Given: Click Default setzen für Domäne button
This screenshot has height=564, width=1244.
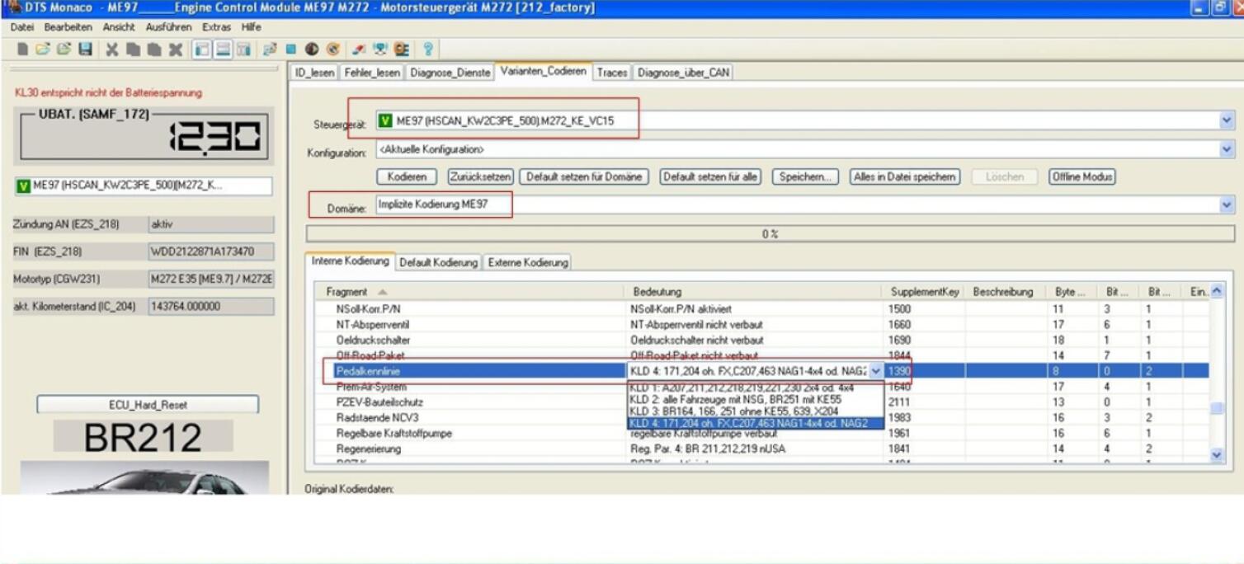Looking at the screenshot, I should click(583, 176).
